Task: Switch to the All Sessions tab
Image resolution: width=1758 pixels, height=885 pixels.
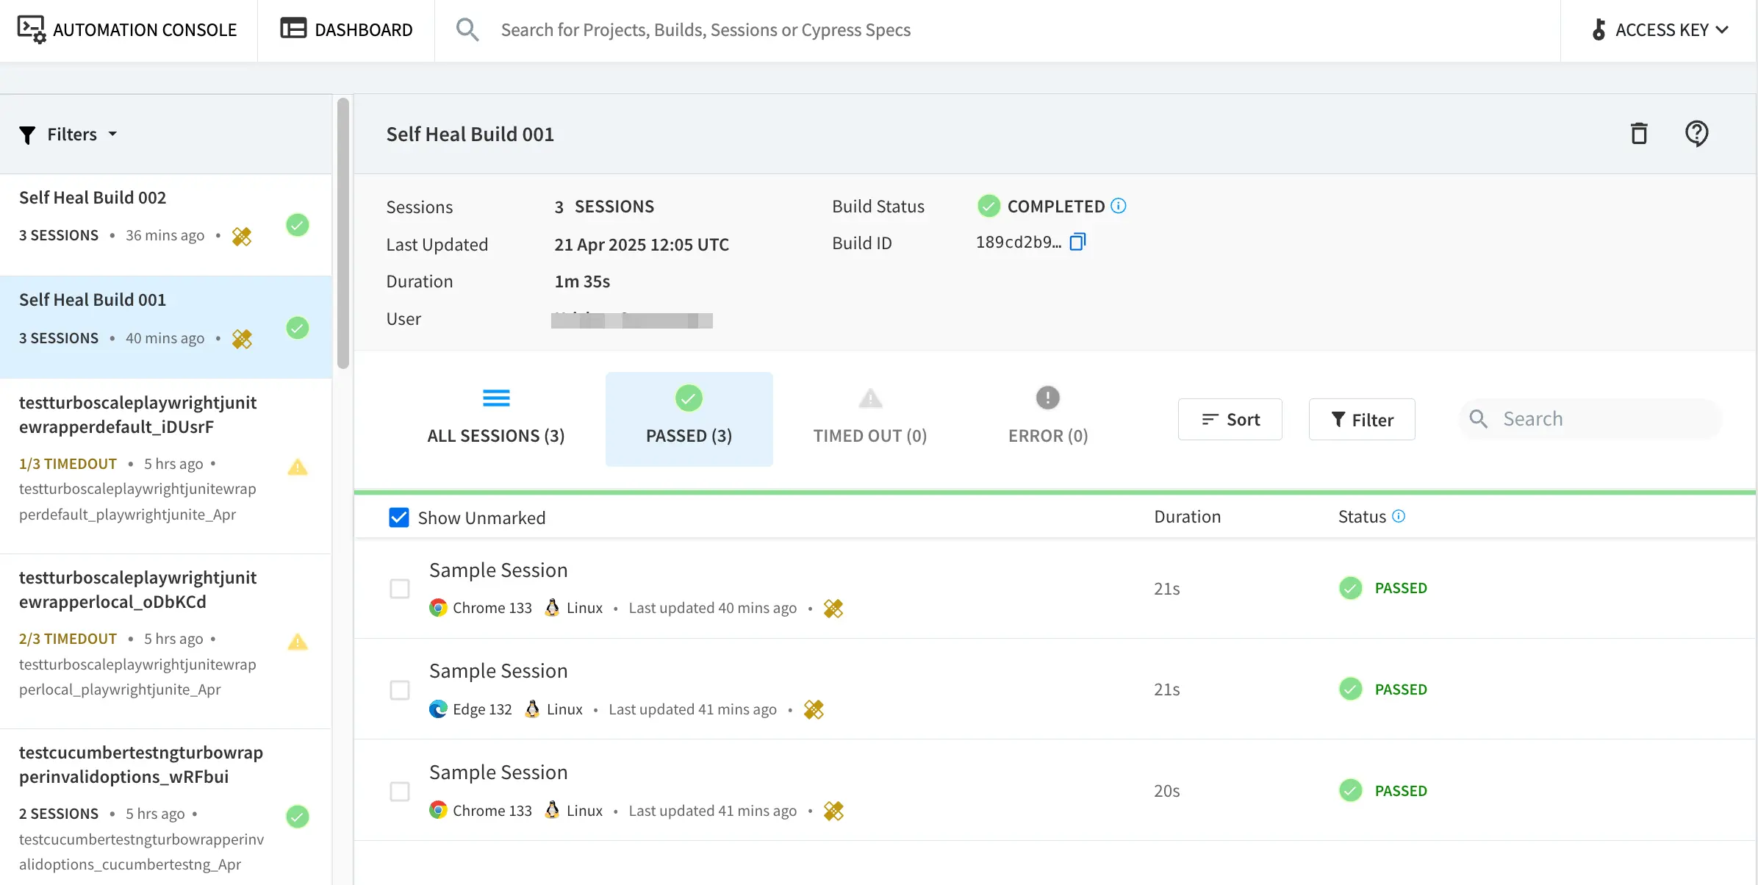Action: click(495, 418)
